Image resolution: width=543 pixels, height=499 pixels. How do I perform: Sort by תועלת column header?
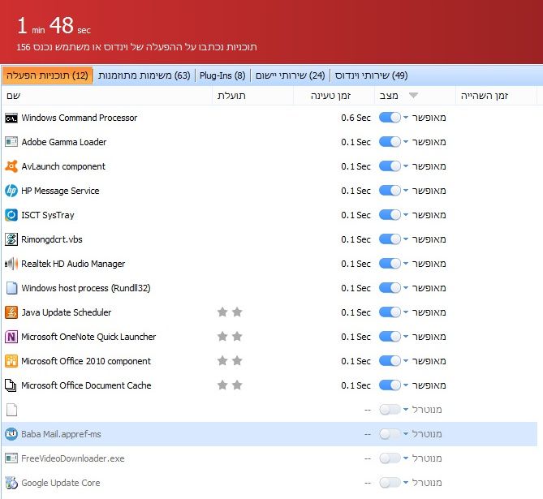[252, 96]
